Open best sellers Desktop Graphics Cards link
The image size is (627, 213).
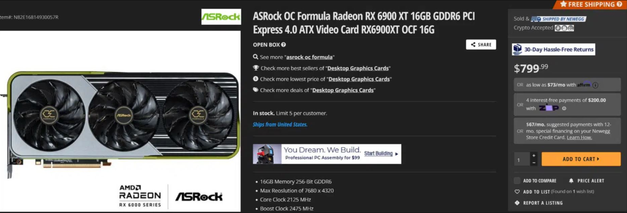(358, 68)
